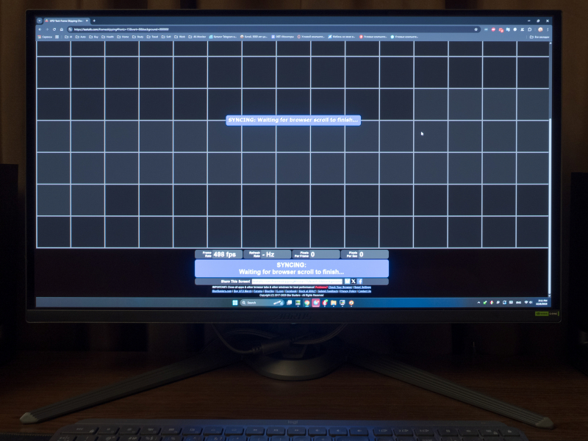Share via the Facebook icon
Screen dimensions: 588x441
pos(359,281)
